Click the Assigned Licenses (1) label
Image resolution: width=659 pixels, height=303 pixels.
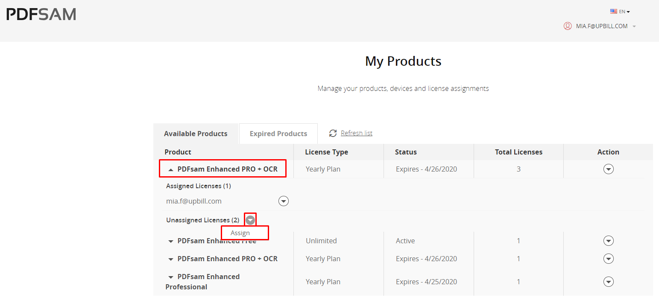coord(199,186)
